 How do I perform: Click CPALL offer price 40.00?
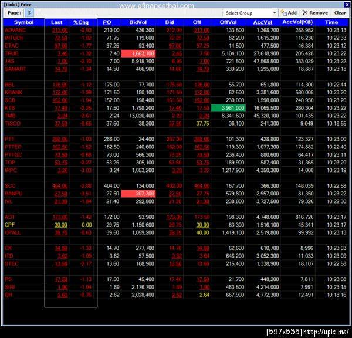tap(203, 232)
